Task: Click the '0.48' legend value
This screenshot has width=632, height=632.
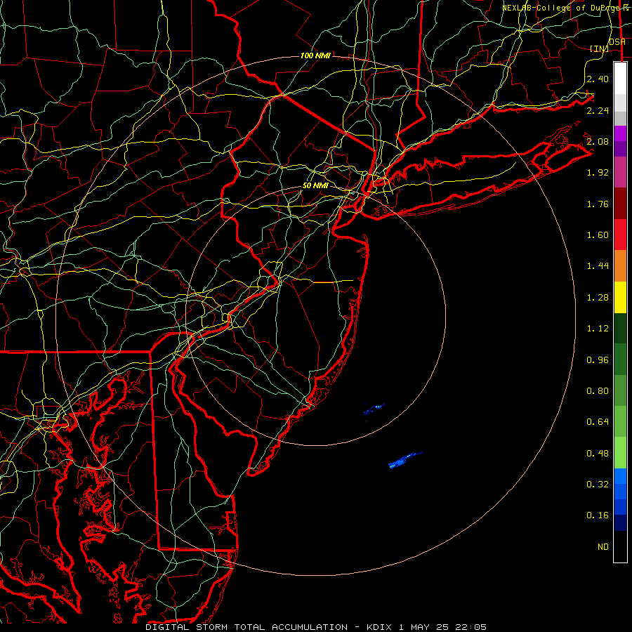Action: pyautogui.click(x=598, y=454)
